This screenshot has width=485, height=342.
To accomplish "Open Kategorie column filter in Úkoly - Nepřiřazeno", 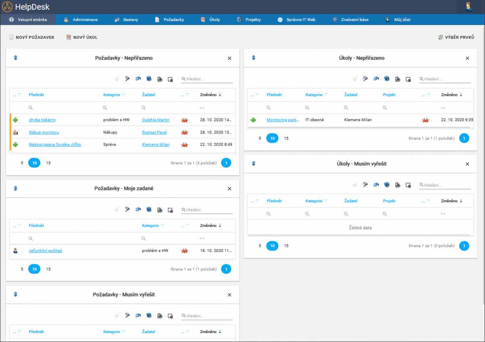I will tap(325, 95).
